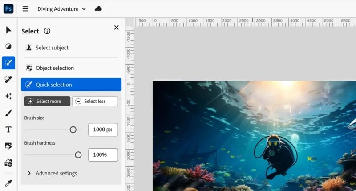Choose Quick selection option
This screenshot has width=356, height=191.
click(x=71, y=85)
